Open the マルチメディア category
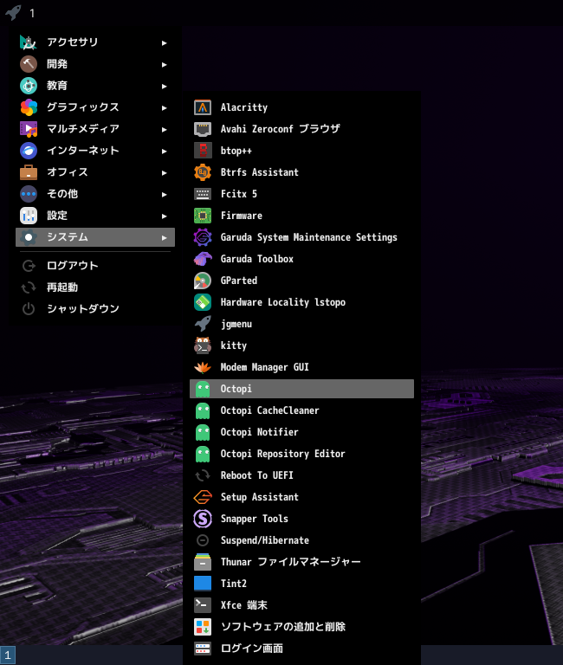 pos(95,128)
